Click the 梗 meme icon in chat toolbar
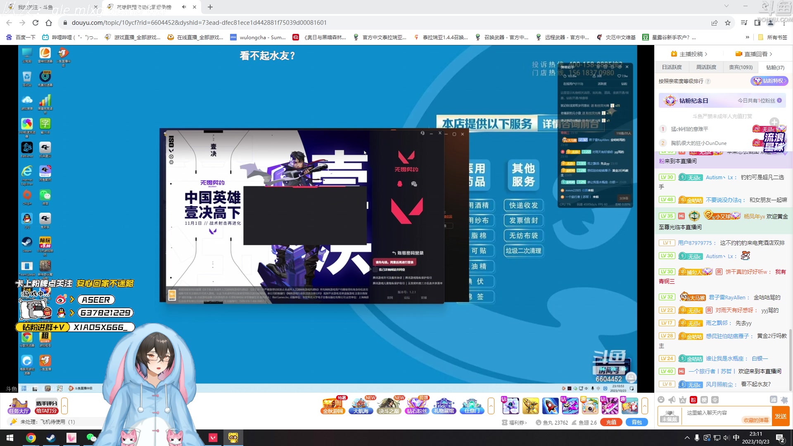 [704, 399]
